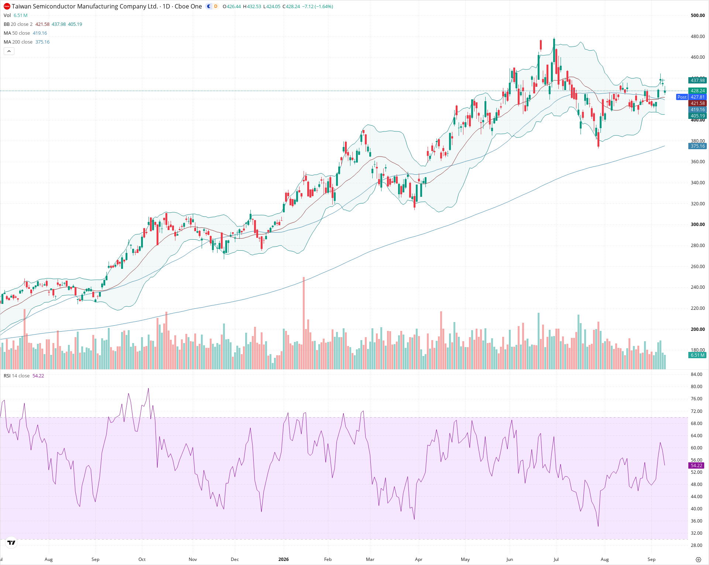The image size is (709, 565).
Task: Click the 375.16 MA 200 price label
Action: [x=698, y=146]
